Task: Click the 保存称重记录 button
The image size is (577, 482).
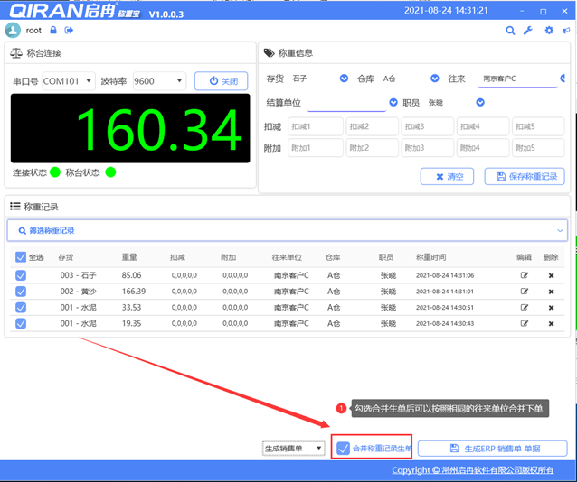Action: [525, 177]
